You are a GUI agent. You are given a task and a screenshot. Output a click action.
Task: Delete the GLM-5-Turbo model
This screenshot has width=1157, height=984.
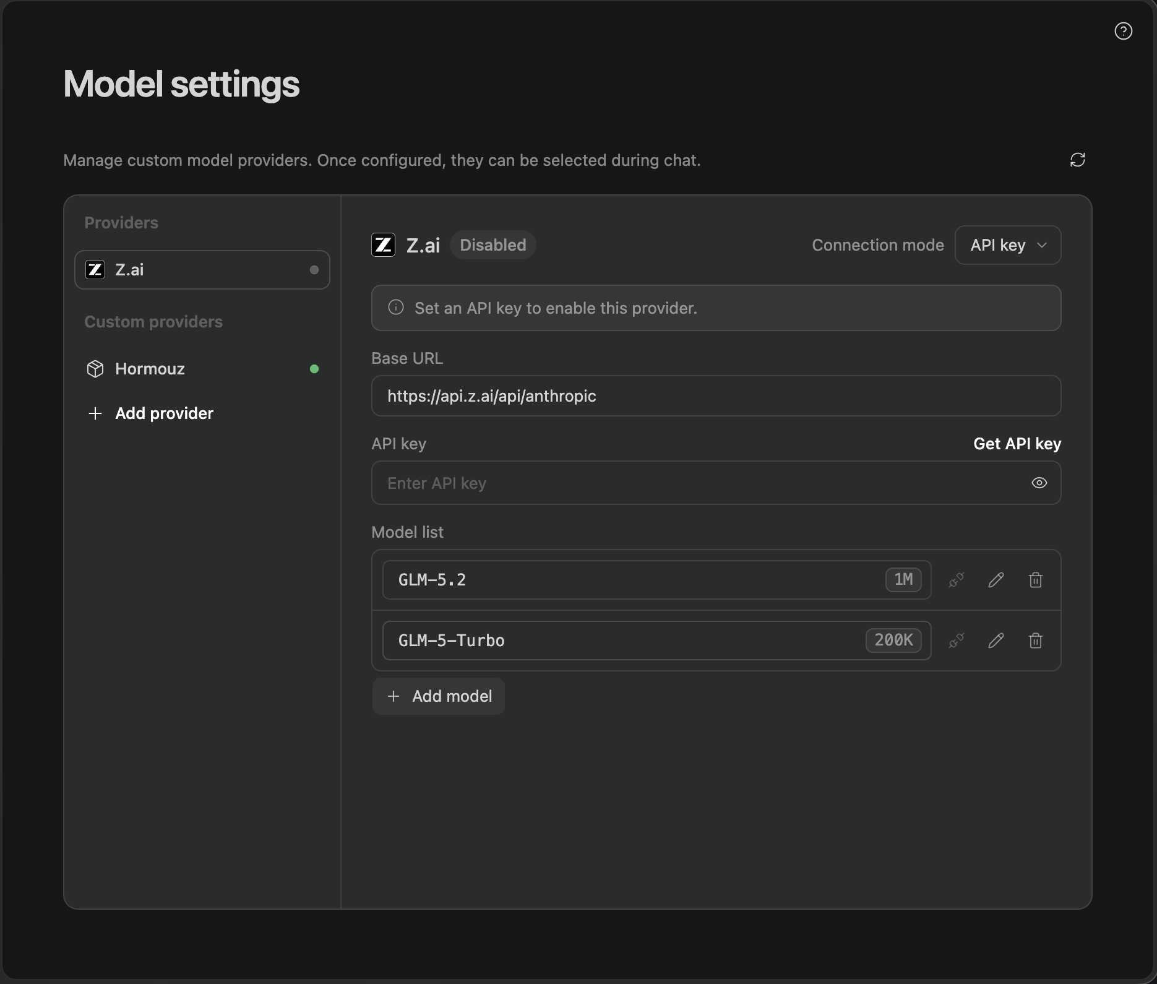pos(1036,641)
